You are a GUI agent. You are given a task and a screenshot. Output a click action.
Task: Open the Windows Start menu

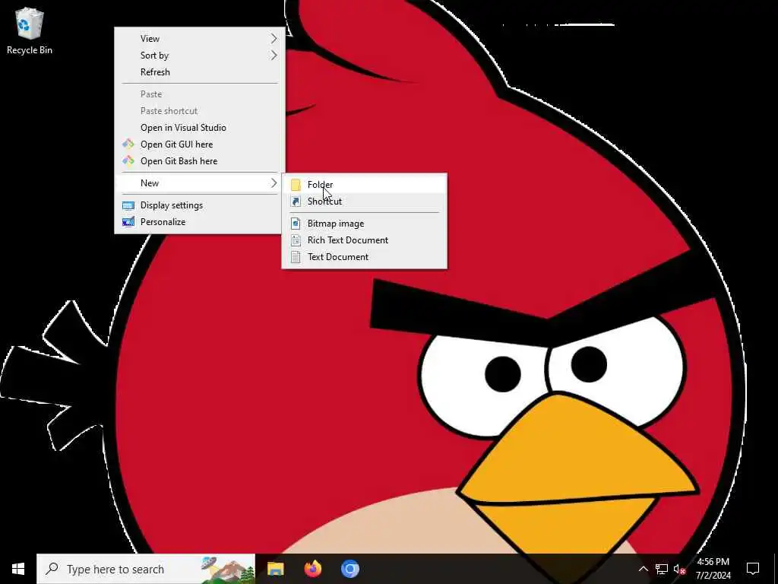[x=18, y=569]
